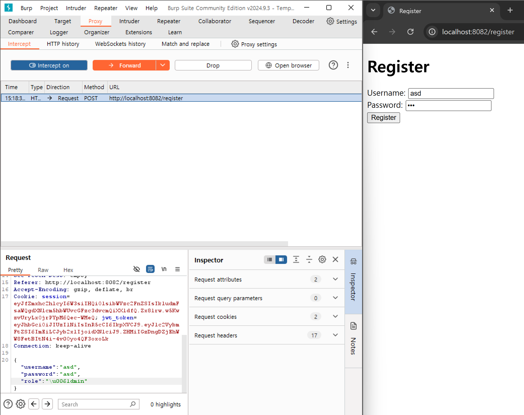Viewport: 524px width, 415px height.
Task: Switch to the Decoder tab
Action: (x=303, y=21)
